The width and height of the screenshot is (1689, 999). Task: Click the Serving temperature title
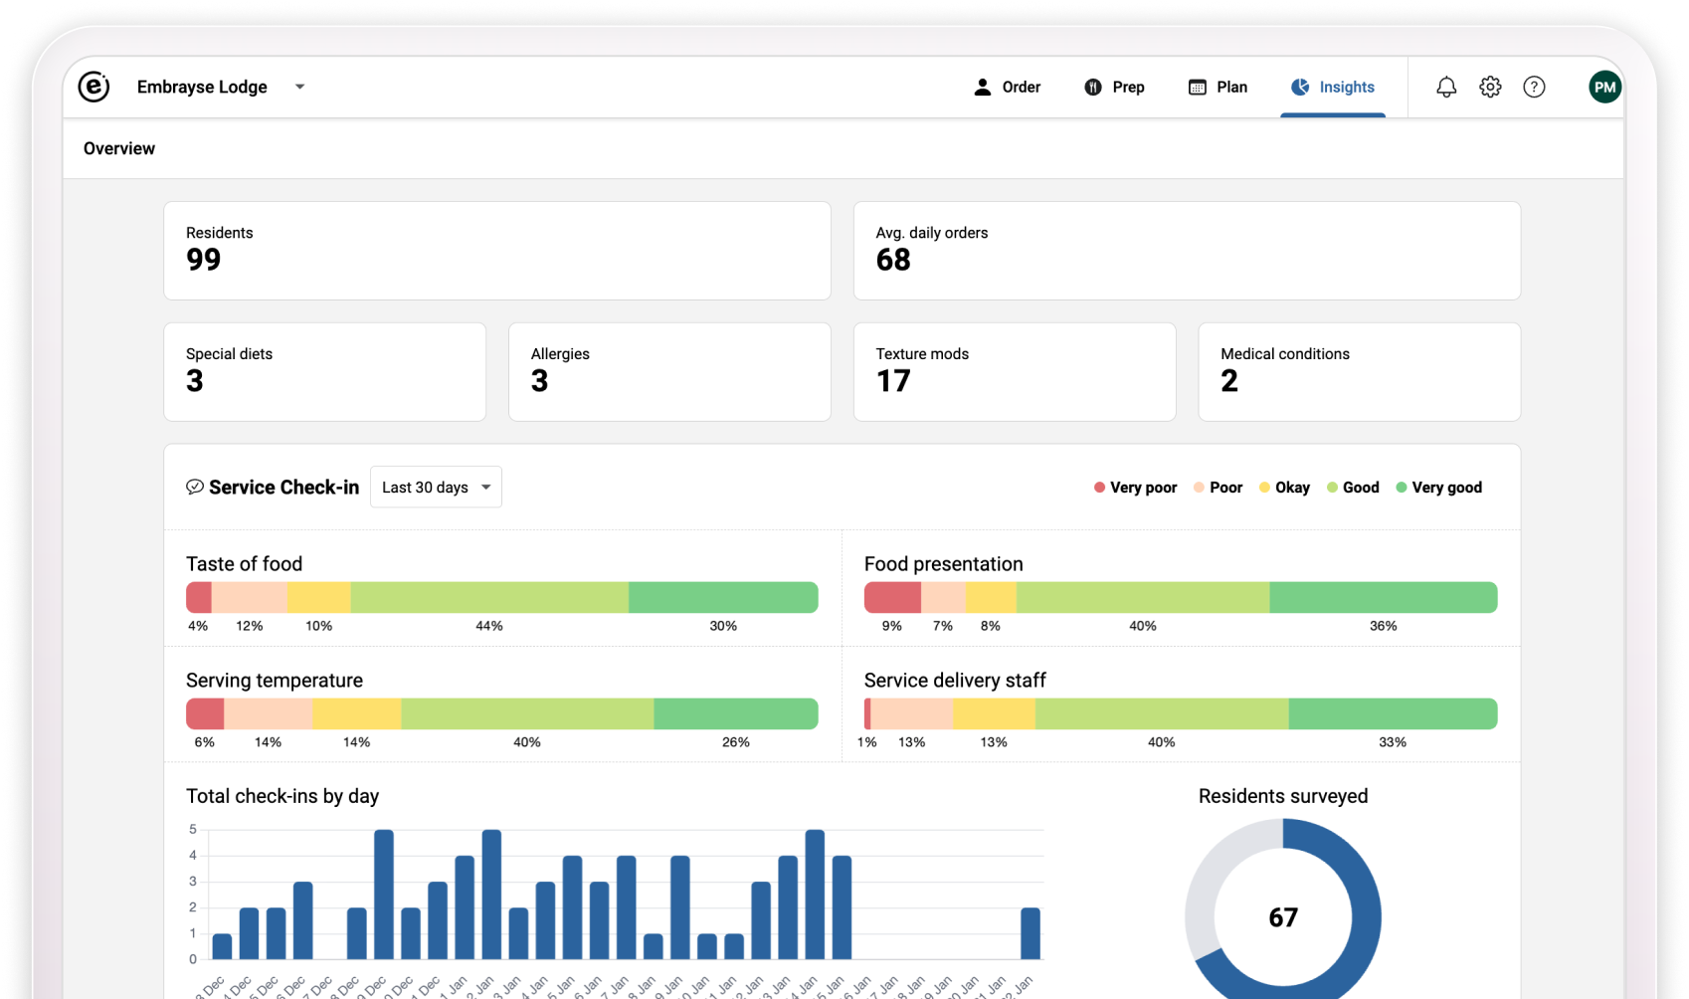point(275,681)
